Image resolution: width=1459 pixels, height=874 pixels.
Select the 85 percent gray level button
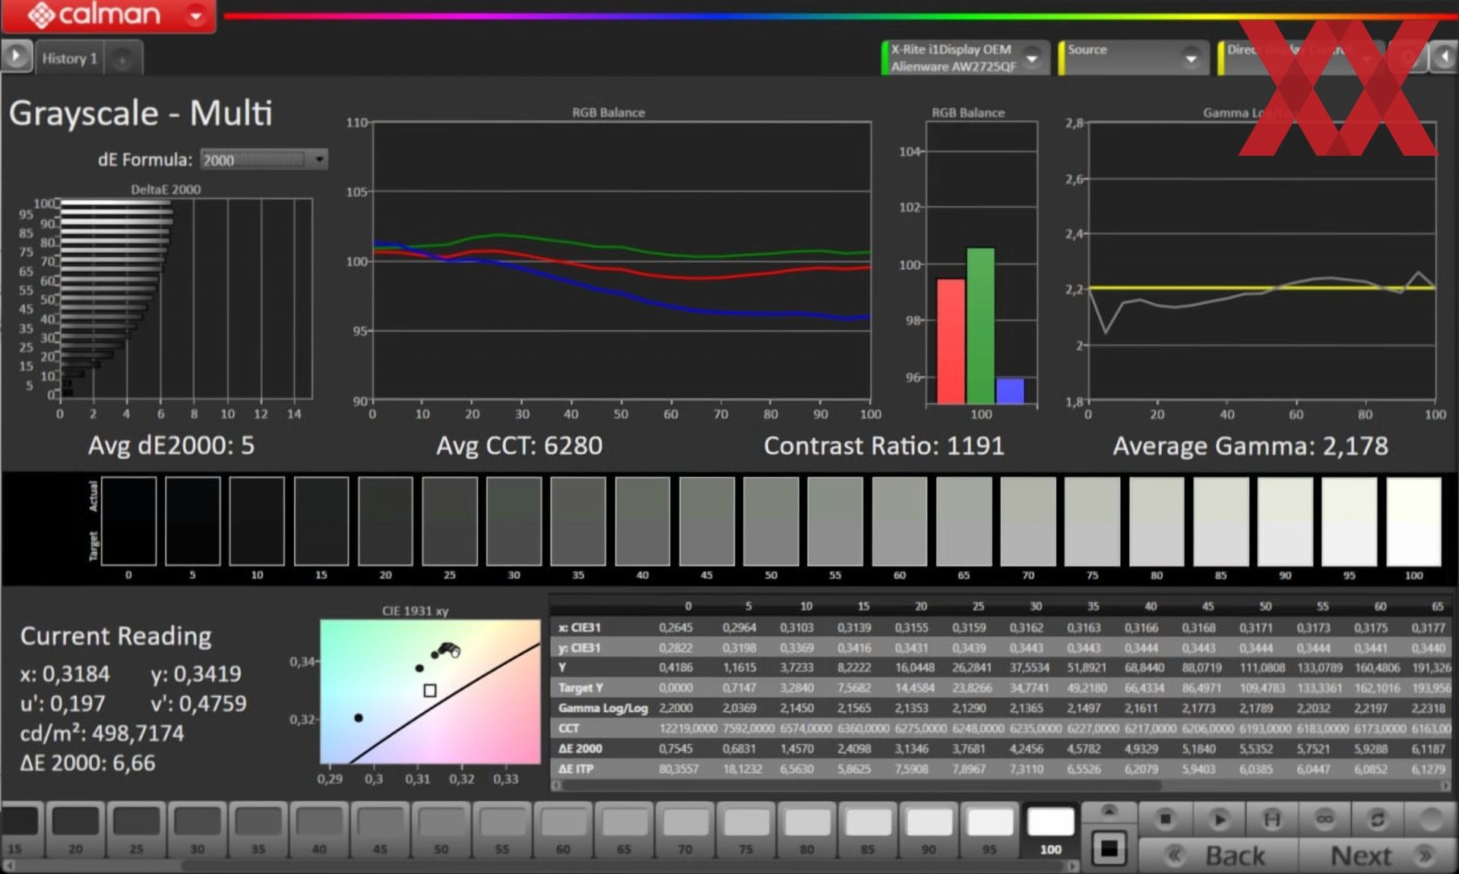[x=868, y=831]
